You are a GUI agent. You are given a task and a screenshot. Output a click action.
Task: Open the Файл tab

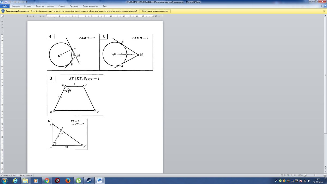pos(5,6)
